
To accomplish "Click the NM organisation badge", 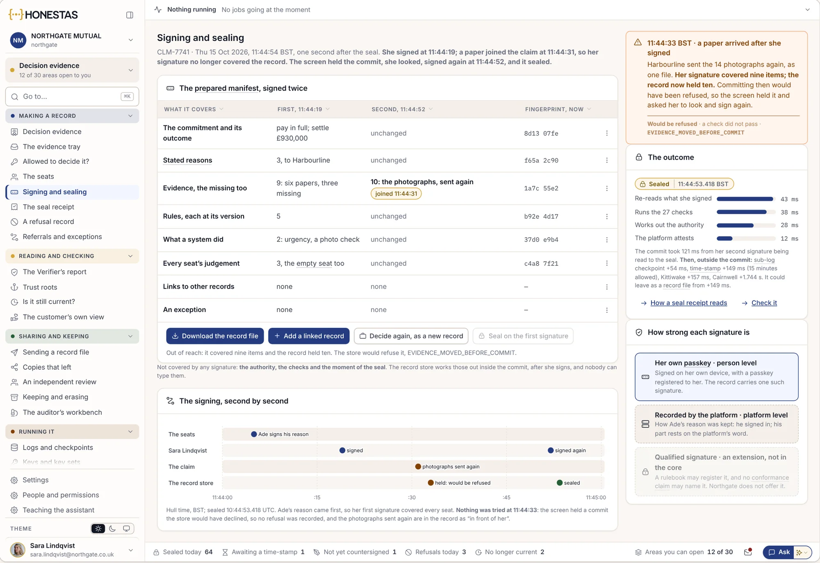I will point(18,40).
